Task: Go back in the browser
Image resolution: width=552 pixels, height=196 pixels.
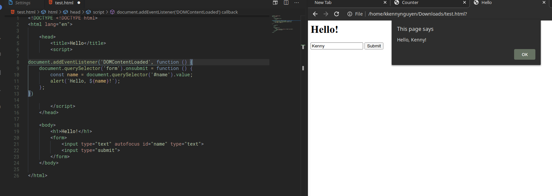Action: [315, 14]
